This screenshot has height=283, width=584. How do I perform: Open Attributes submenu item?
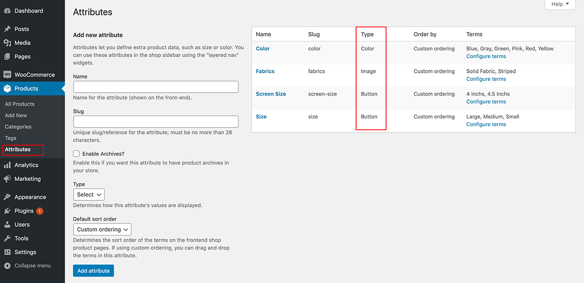tap(18, 150)
